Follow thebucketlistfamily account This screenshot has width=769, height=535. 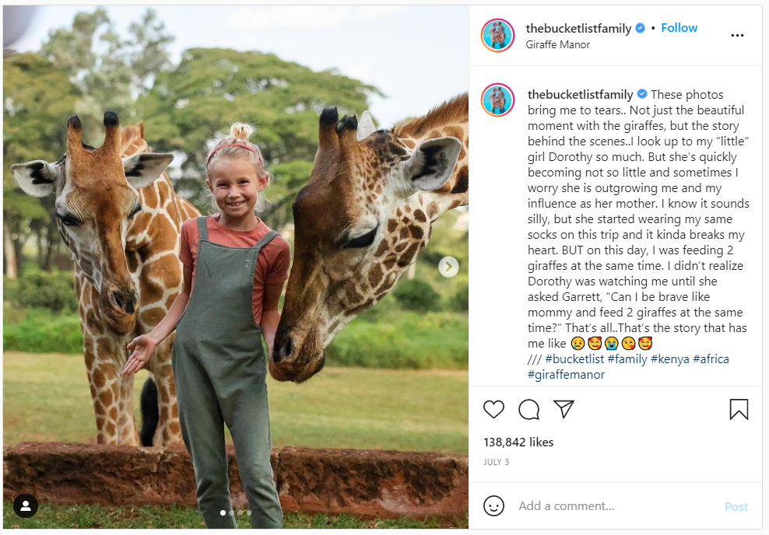679,28
